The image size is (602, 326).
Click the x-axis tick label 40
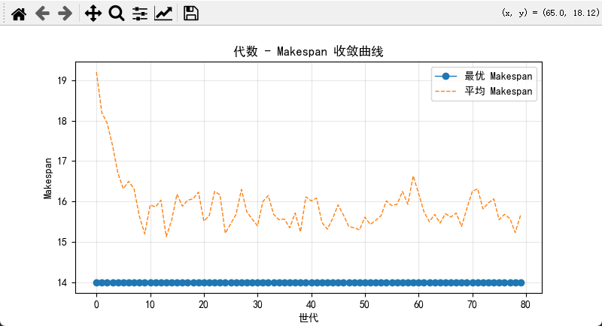pyautogui.click(x=311, y=303)
